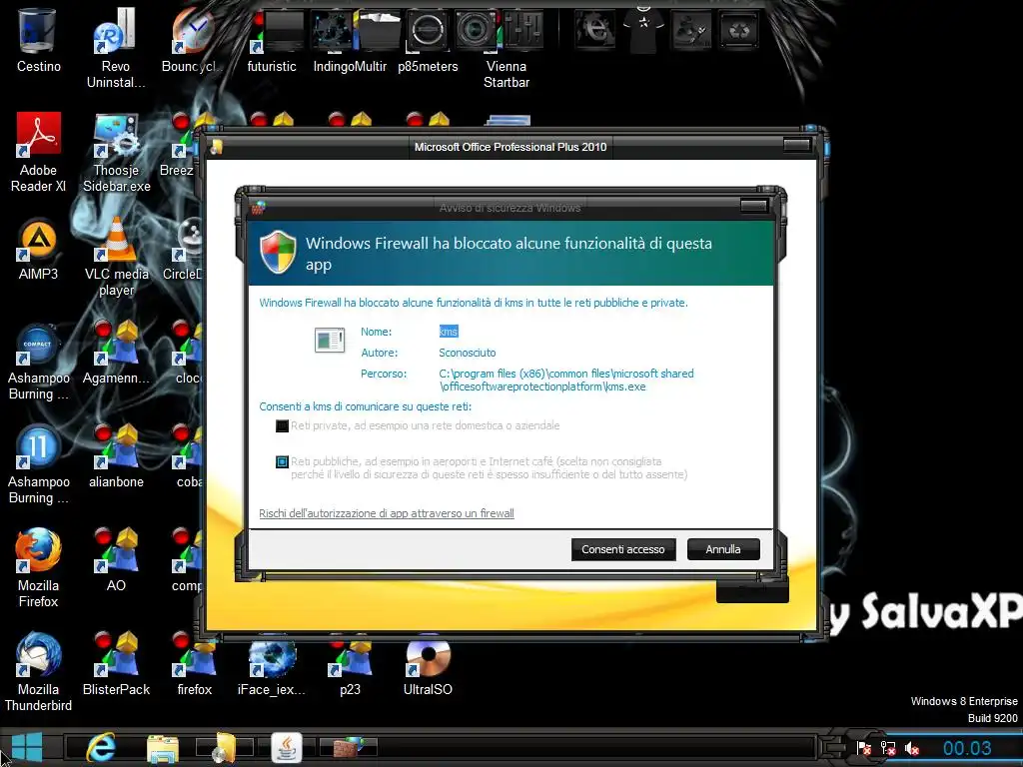1023x767 pixels.
Task: Open the Adobe Reader XI shortcut
Action: point(38,152)
